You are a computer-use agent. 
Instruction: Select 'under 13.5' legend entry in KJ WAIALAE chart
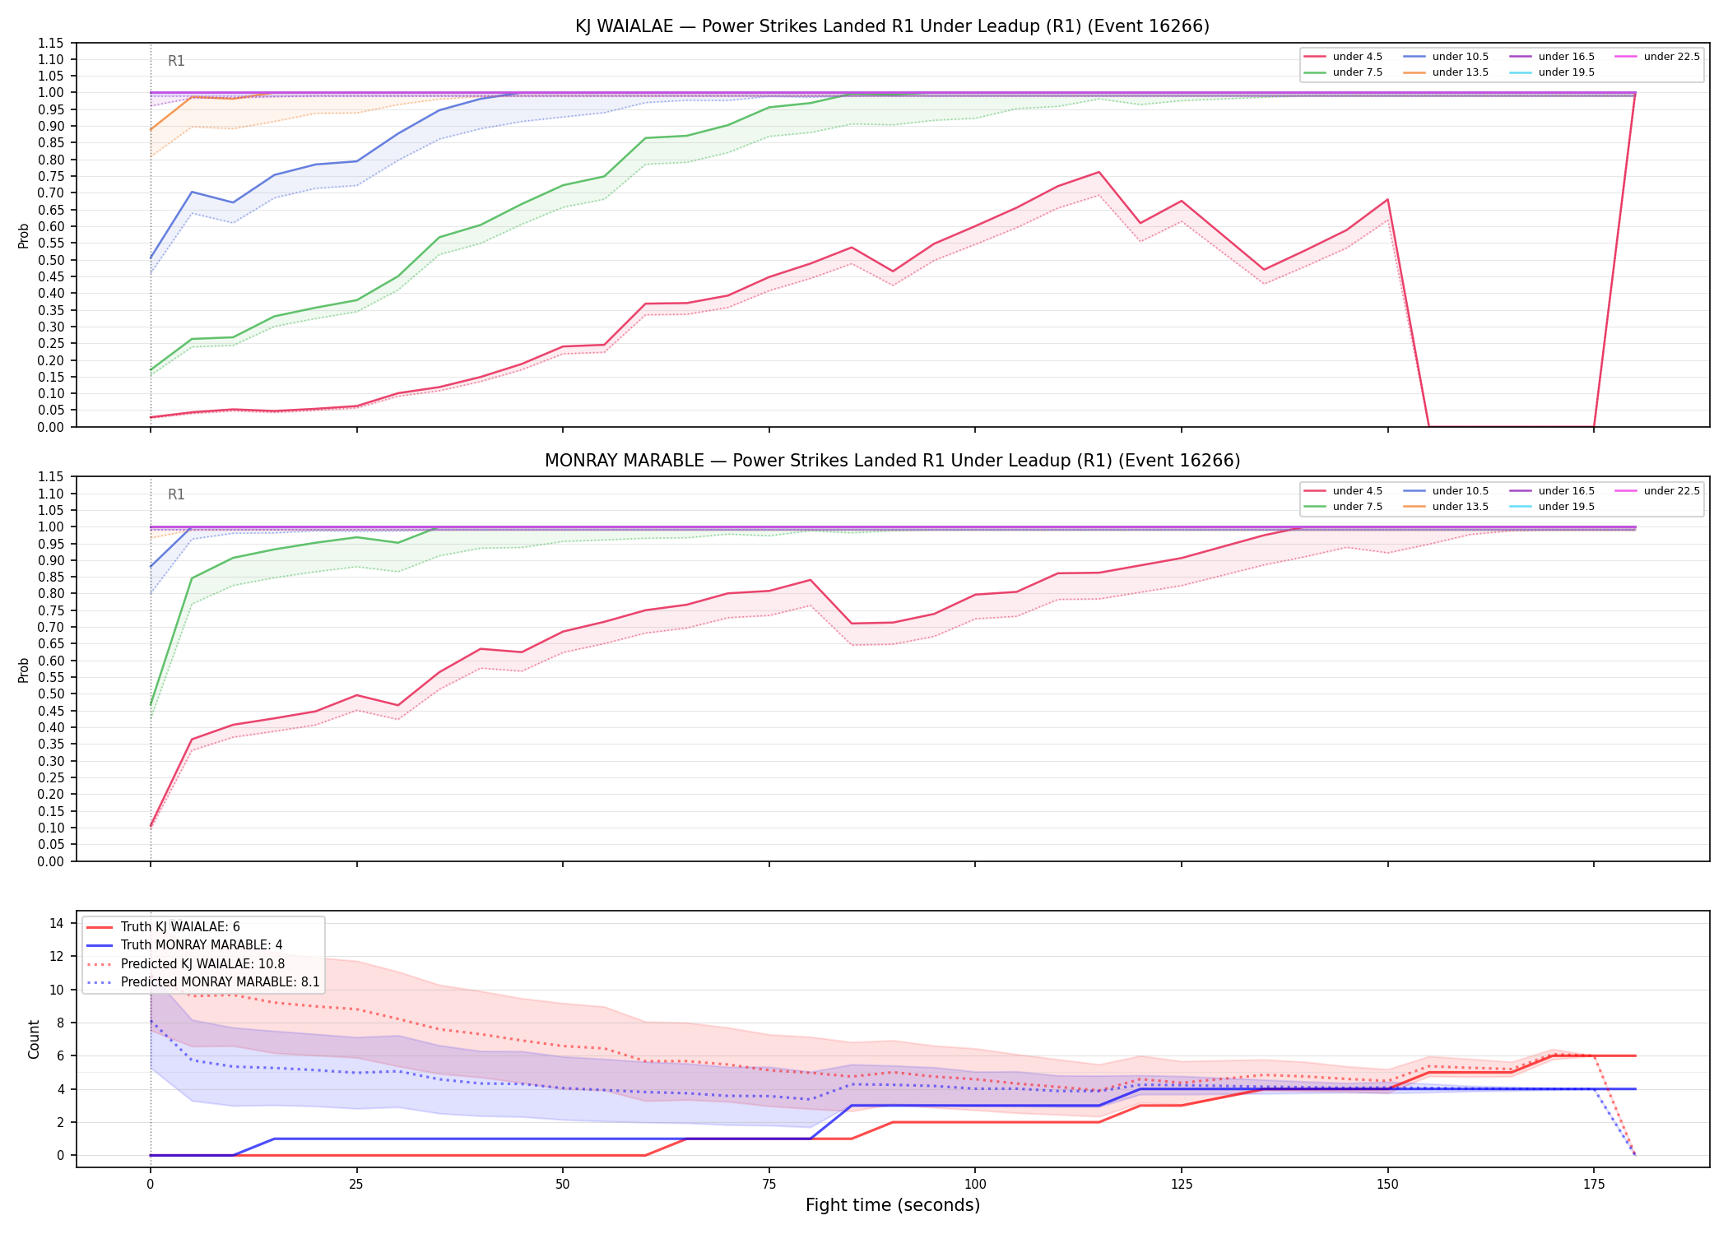tap(1446, 72)
